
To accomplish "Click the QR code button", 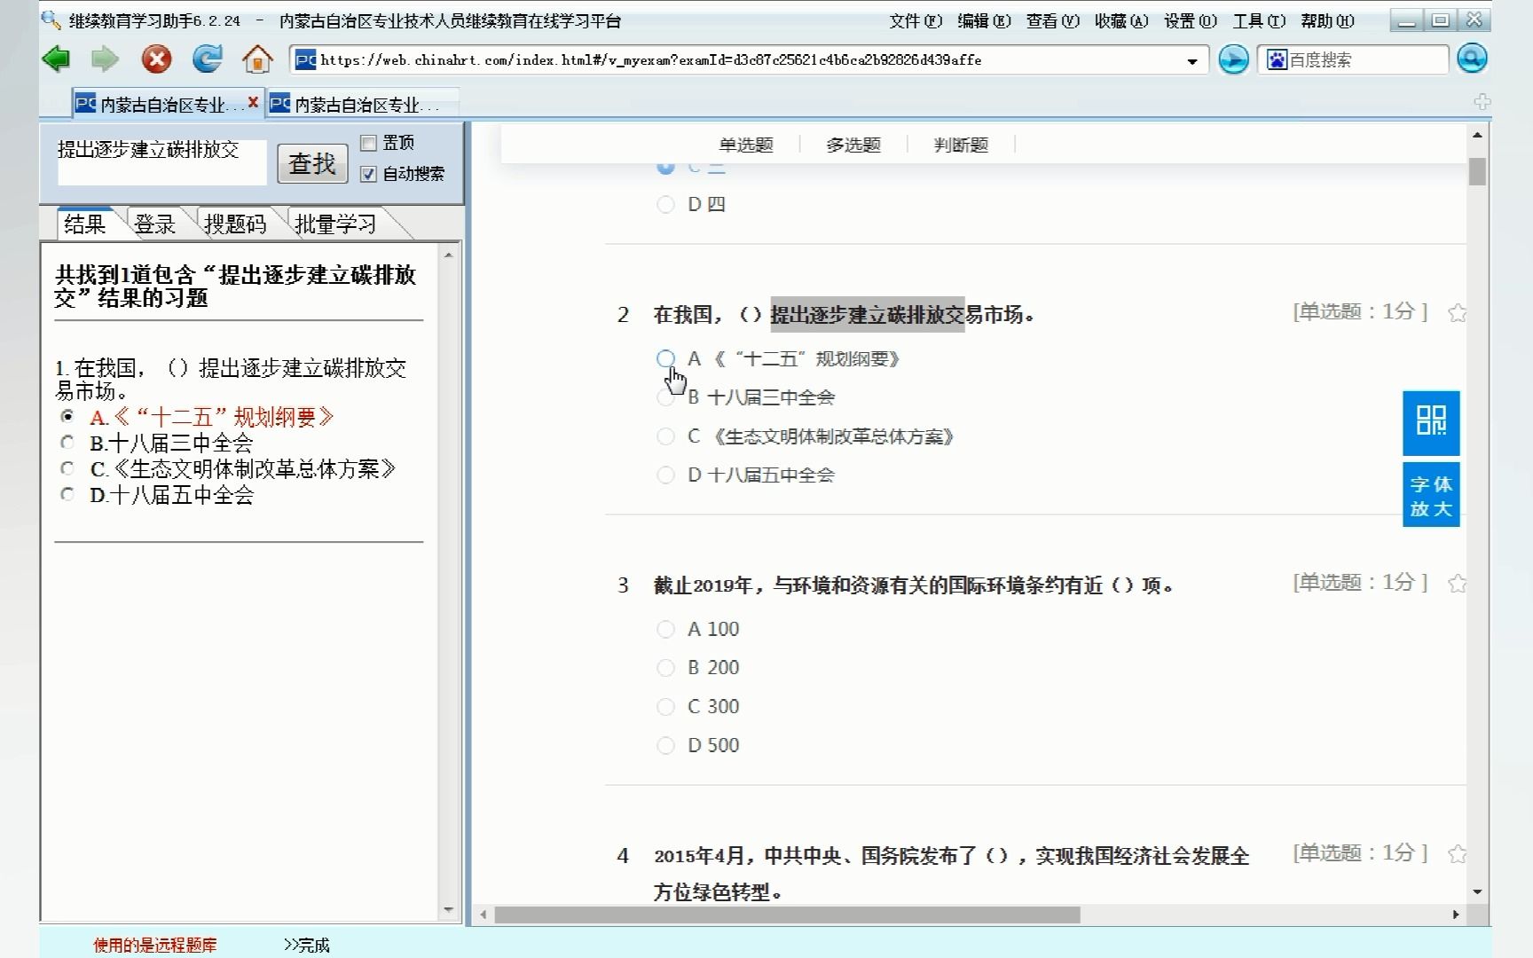I will tap(1431, 422).
